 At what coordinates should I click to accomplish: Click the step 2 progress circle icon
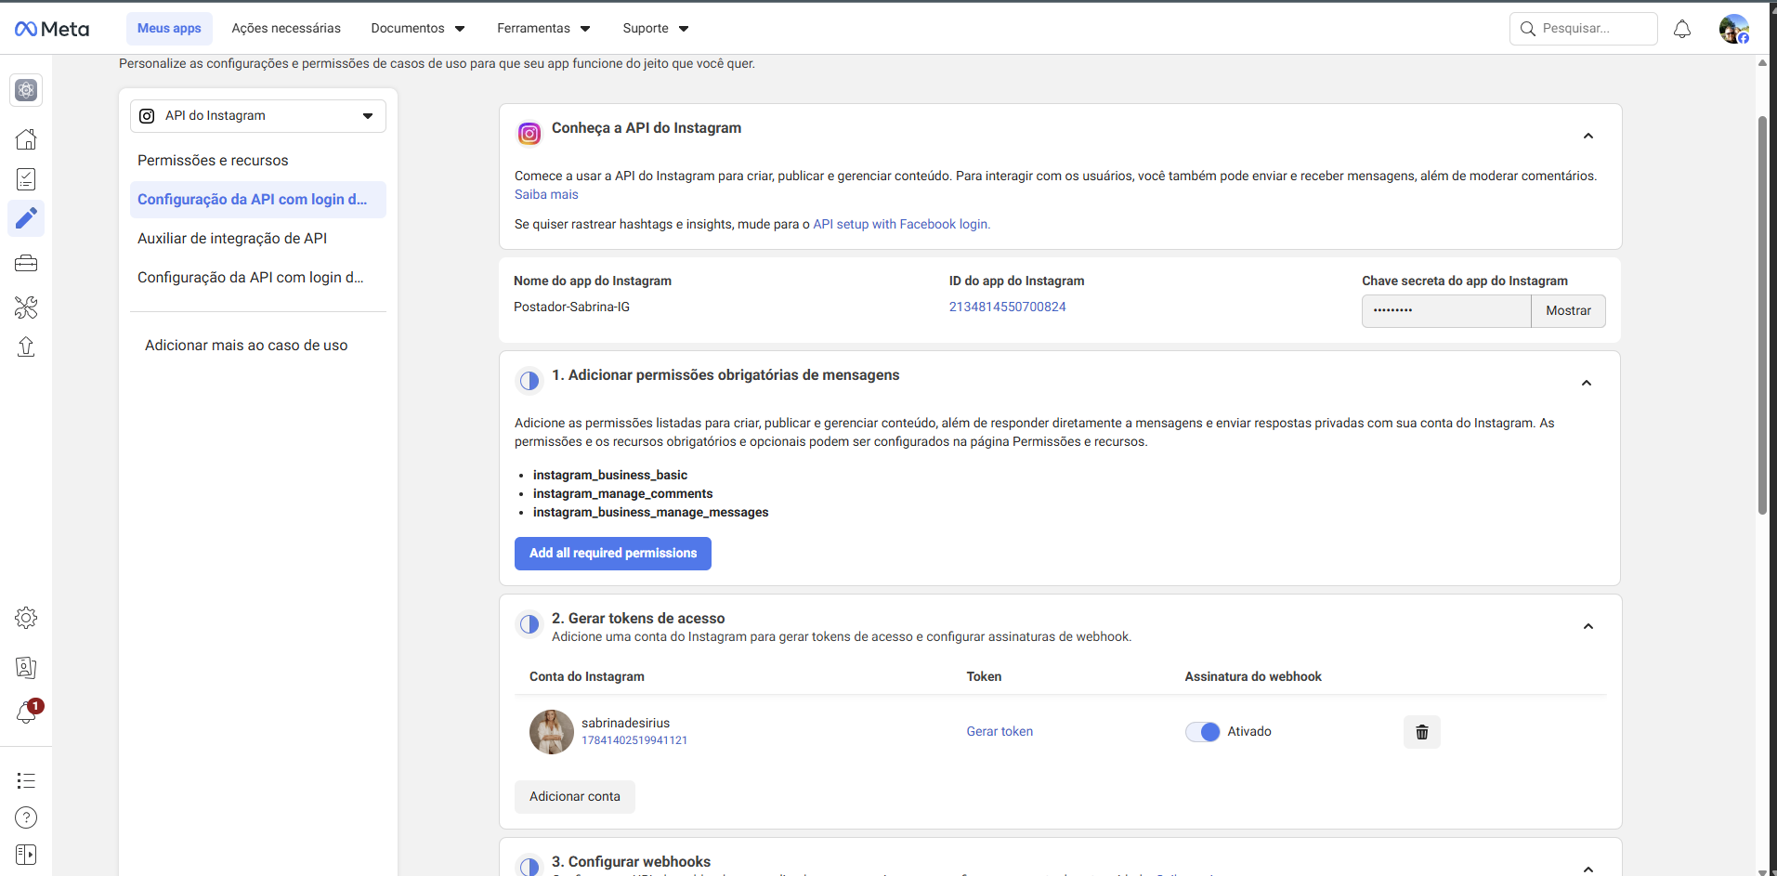[529, 624]
